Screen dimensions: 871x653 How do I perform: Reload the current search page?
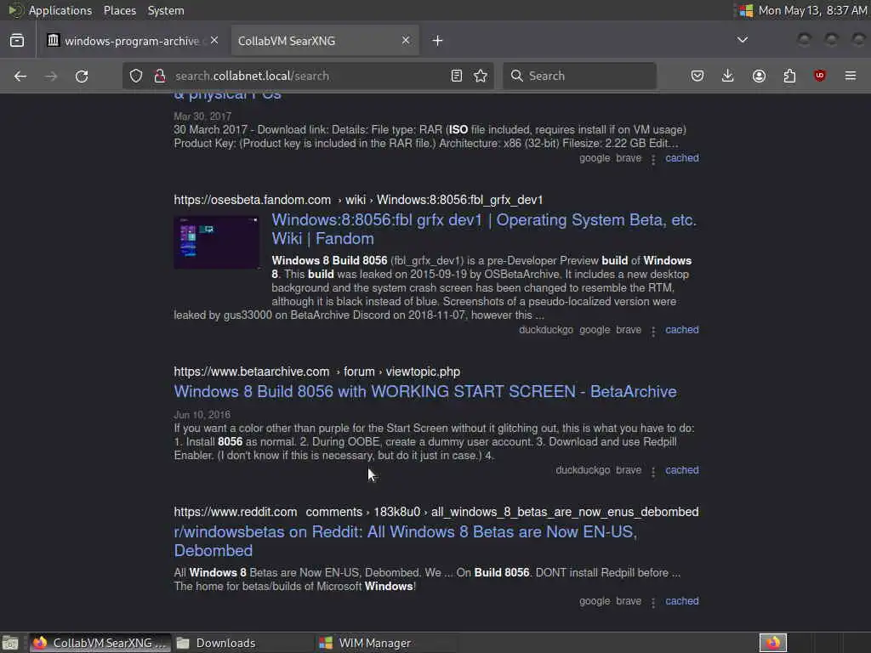click(82, 76)
